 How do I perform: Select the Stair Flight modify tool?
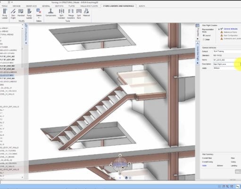[x=13, y=14]
